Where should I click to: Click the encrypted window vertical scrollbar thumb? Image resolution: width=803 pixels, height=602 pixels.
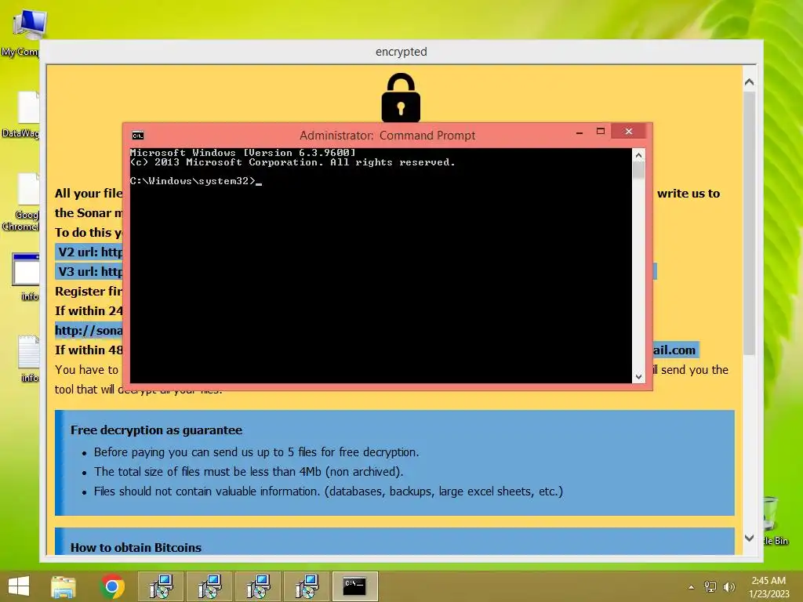coord(749,223)
